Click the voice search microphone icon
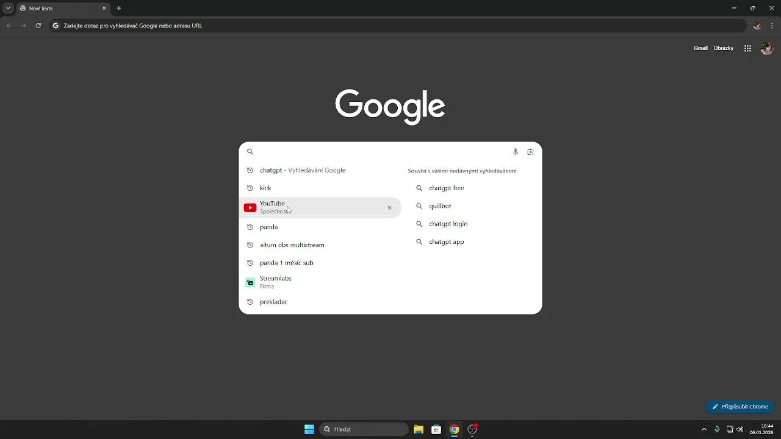781x439 pixels. 516,152
